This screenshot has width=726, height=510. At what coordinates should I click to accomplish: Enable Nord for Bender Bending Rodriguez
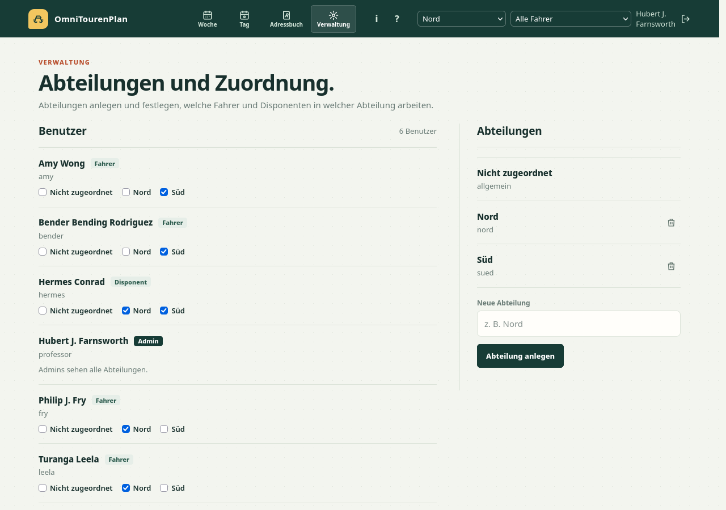tap(126, 252)
